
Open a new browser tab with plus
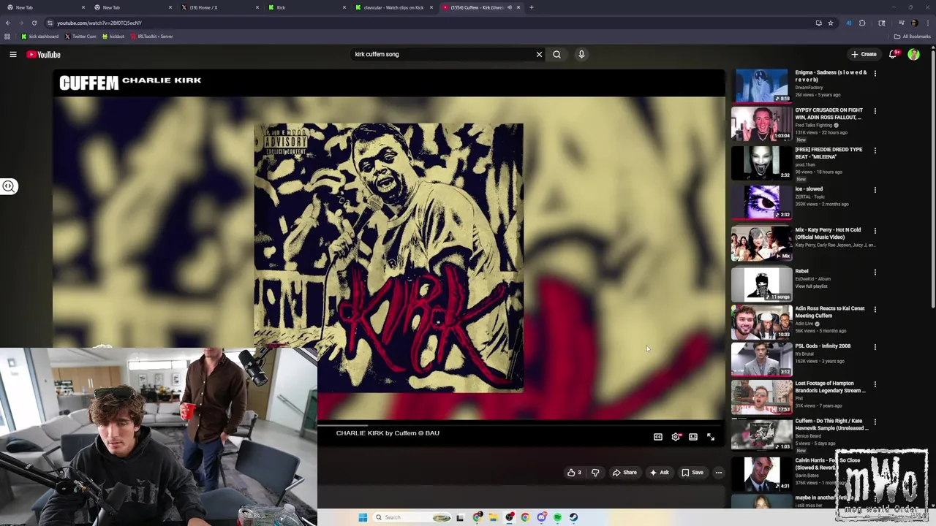coord(532,7)
